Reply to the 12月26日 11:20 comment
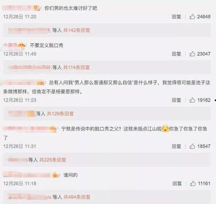 tap(176, 17)
